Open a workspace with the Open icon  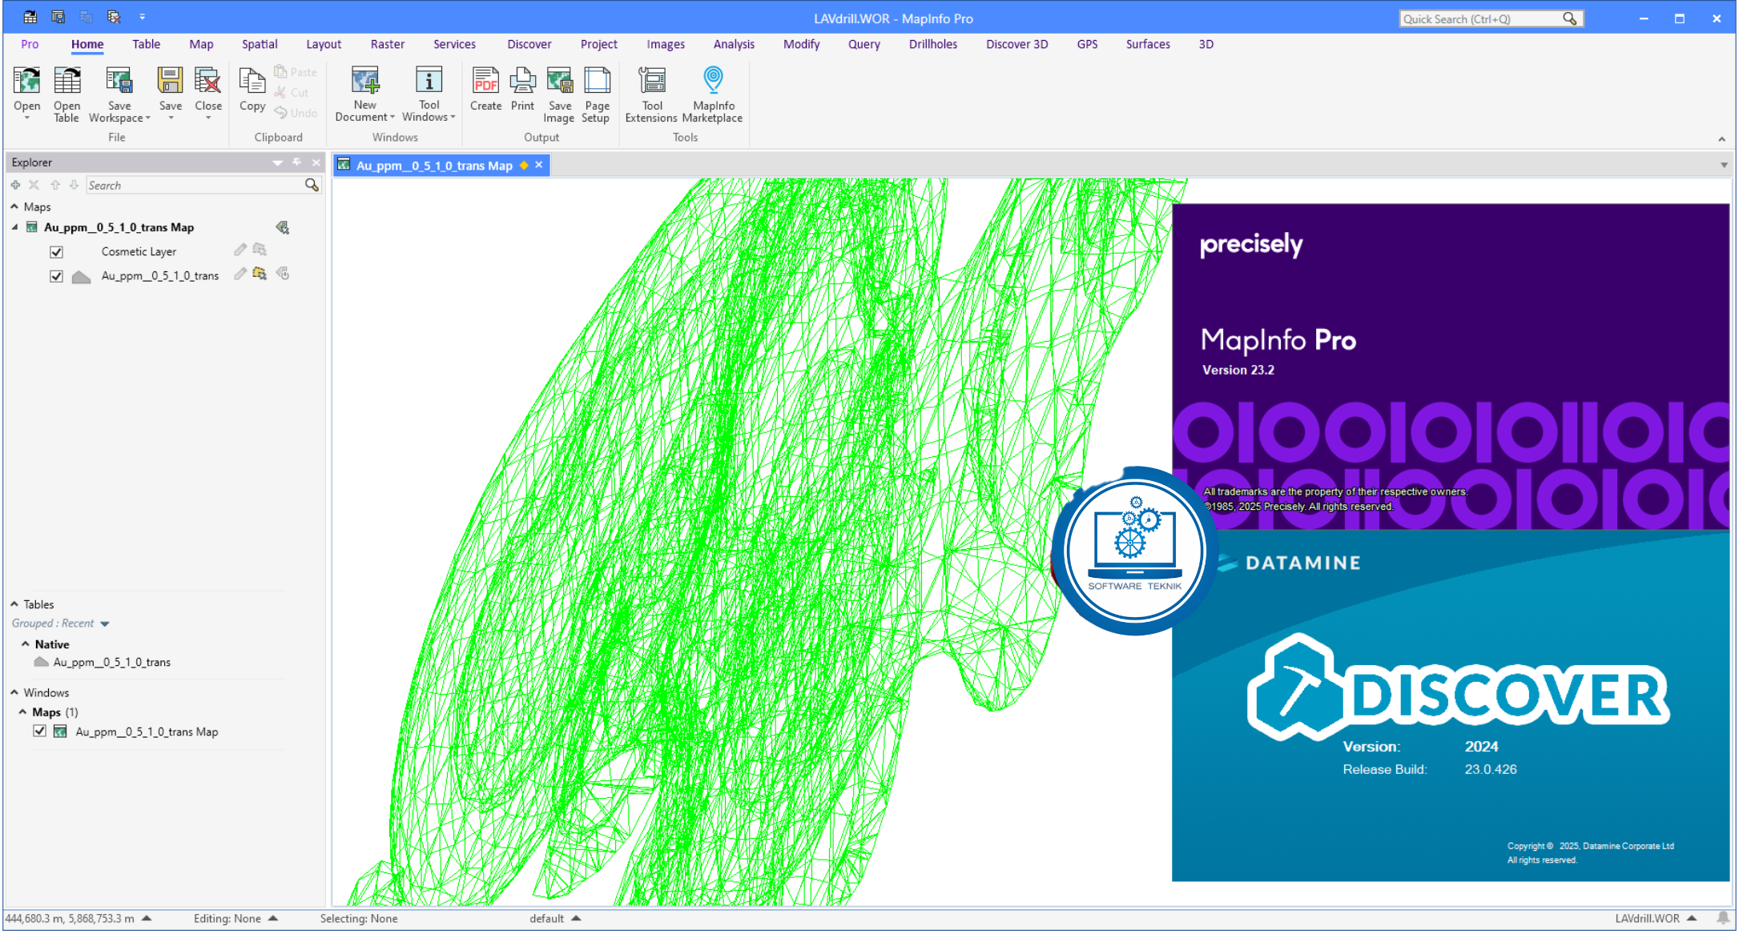[x=26, y=81]
